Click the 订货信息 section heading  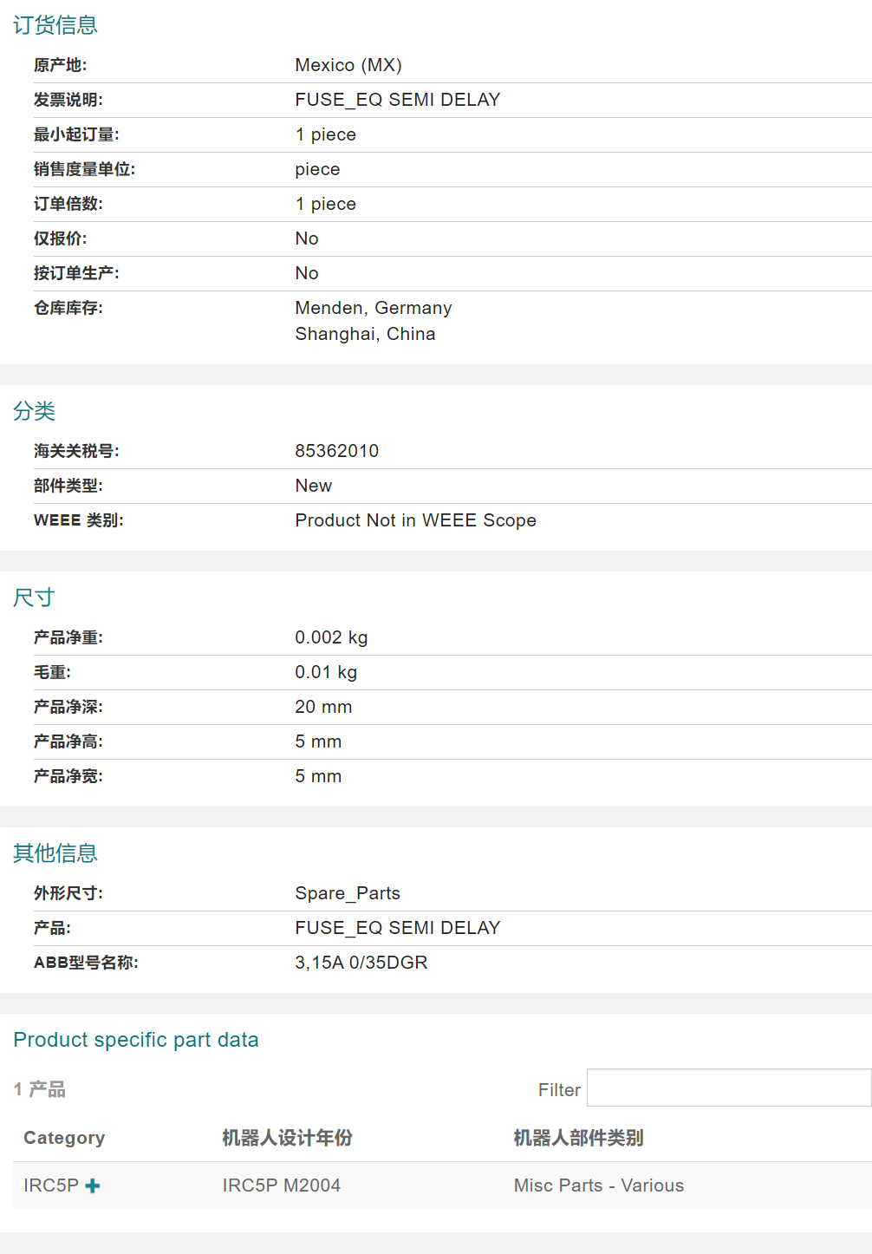(55, 25)
